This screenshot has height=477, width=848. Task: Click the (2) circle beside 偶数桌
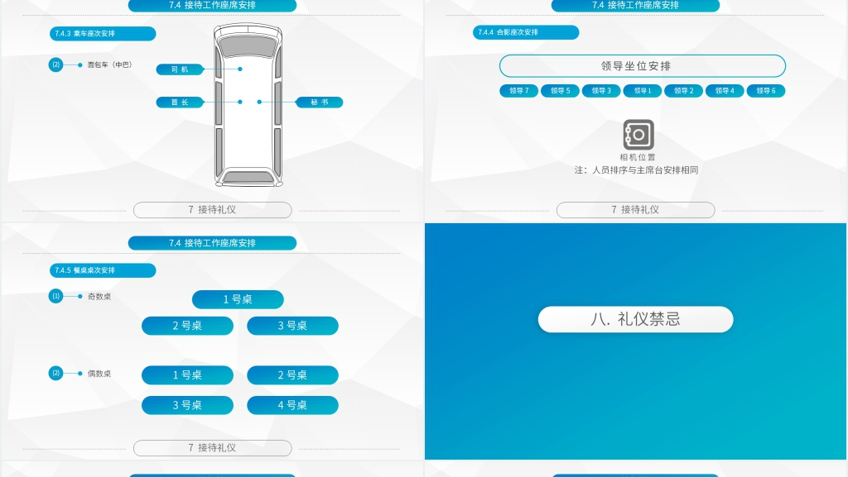point(55,373)
